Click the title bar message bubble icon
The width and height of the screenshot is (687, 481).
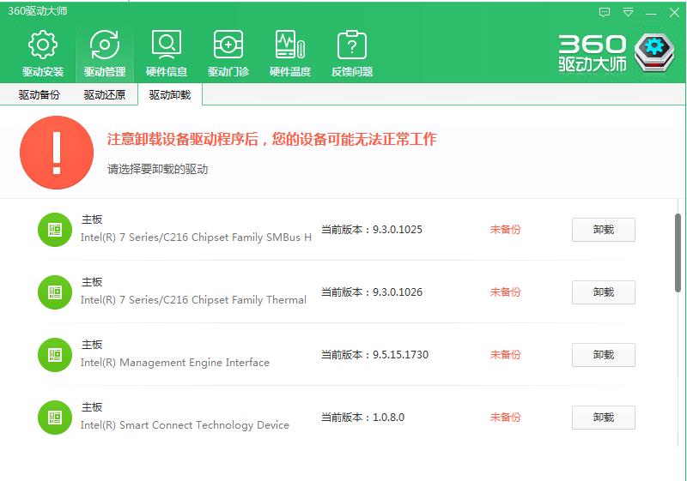(605, 12)
